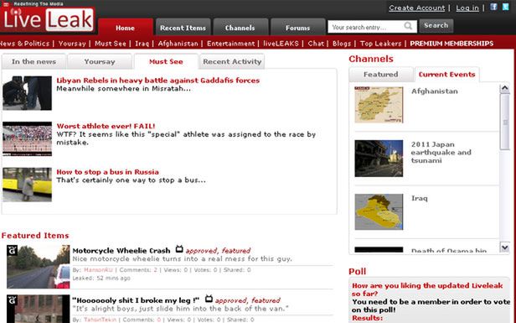This screenshot has width=516, height=323.
Task: Click the Libyan Rebels video thumbnail
Action: (x=28, y=93)
